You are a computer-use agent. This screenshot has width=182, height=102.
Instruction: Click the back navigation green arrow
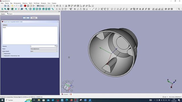pos(16,9)
